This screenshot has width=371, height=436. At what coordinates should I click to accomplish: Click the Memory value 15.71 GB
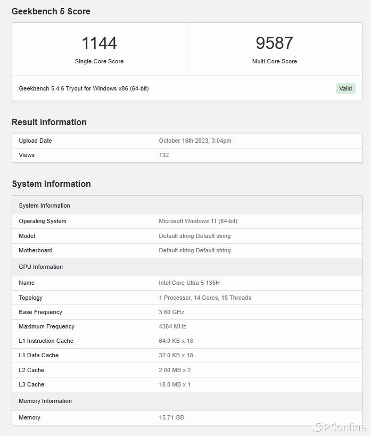tap(171, 417)
